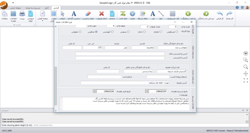Screen dimensions: 250x133
Task: Click the آدرس و کدپستی ملک field
Action: pos(120,54)
